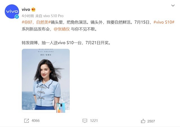Open the #你好，自然美# hashtag
Screen dimensions: 180x127
click(x=36, y=22)
